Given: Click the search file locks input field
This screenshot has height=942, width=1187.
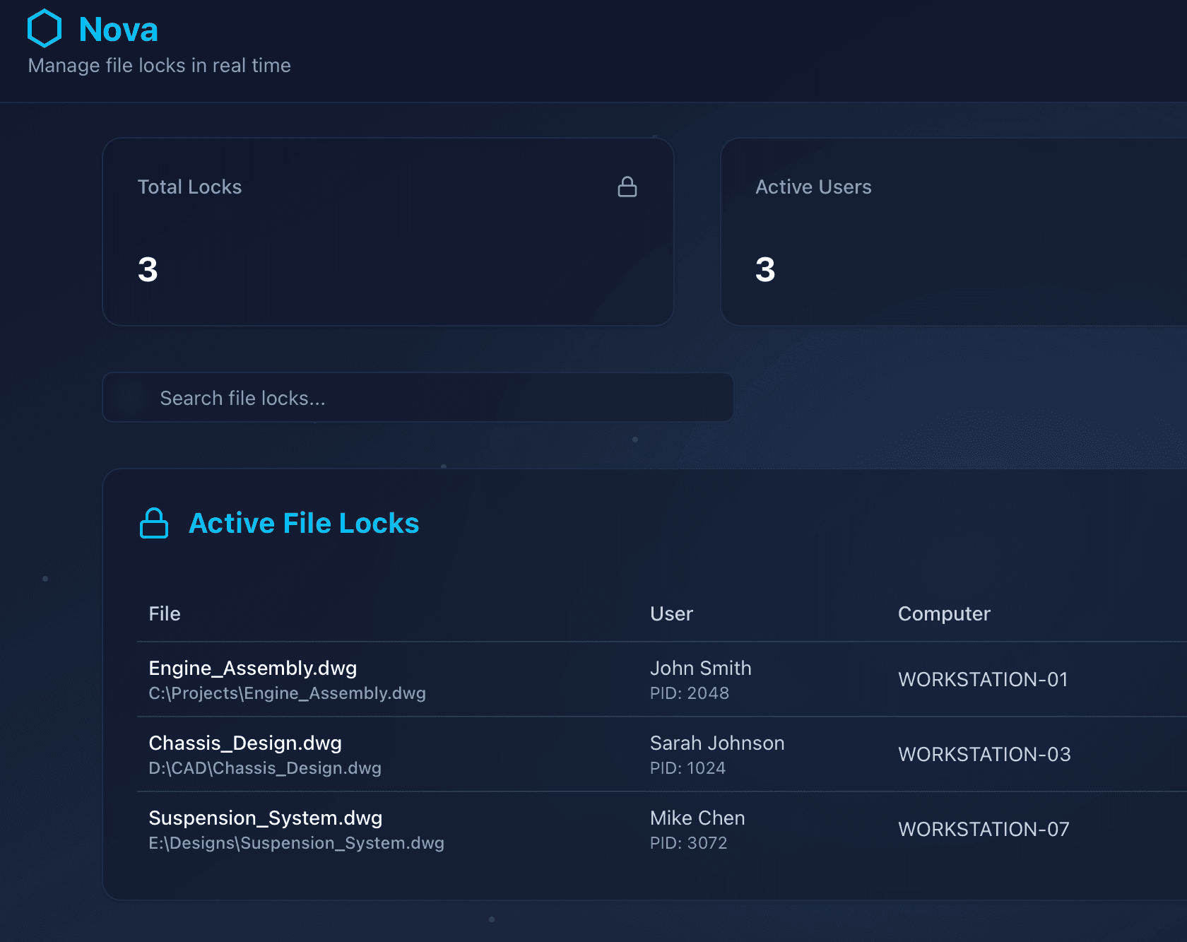Looking at the screenshot, I should [x=418, y=397].
